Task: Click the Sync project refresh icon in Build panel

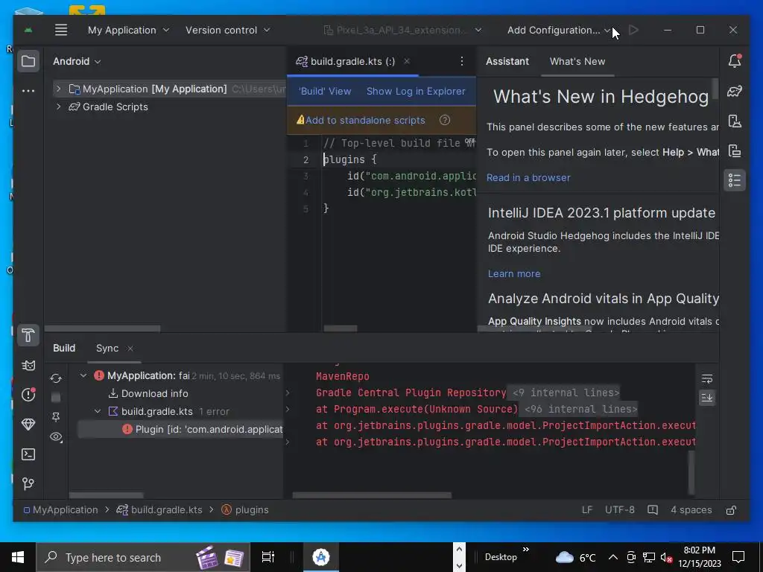Action: point(56,378)
